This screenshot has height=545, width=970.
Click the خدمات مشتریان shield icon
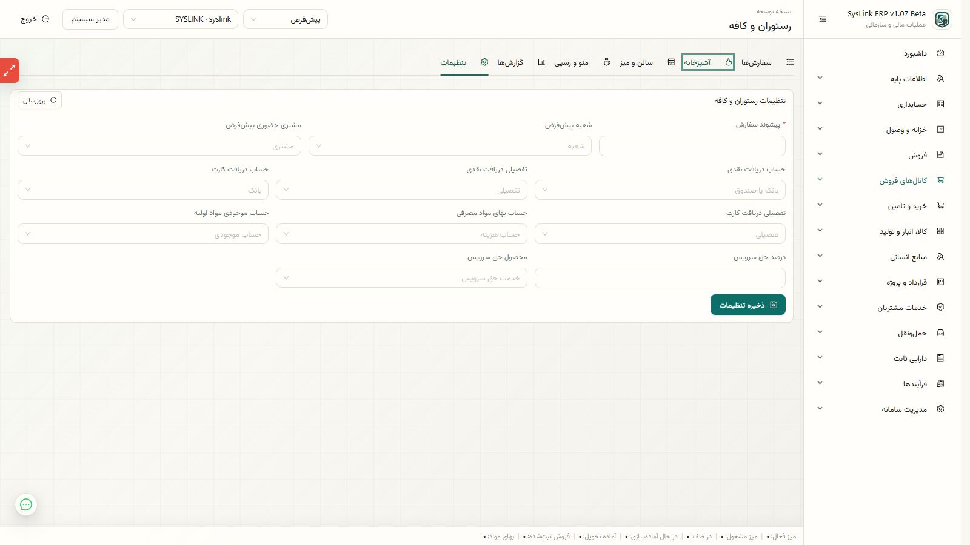click(x=940, y=308)
